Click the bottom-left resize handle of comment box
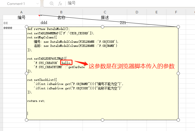 [x=26, y=120]
